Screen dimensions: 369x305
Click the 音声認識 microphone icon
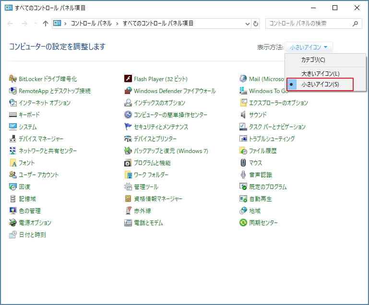[x=243, y=175]
